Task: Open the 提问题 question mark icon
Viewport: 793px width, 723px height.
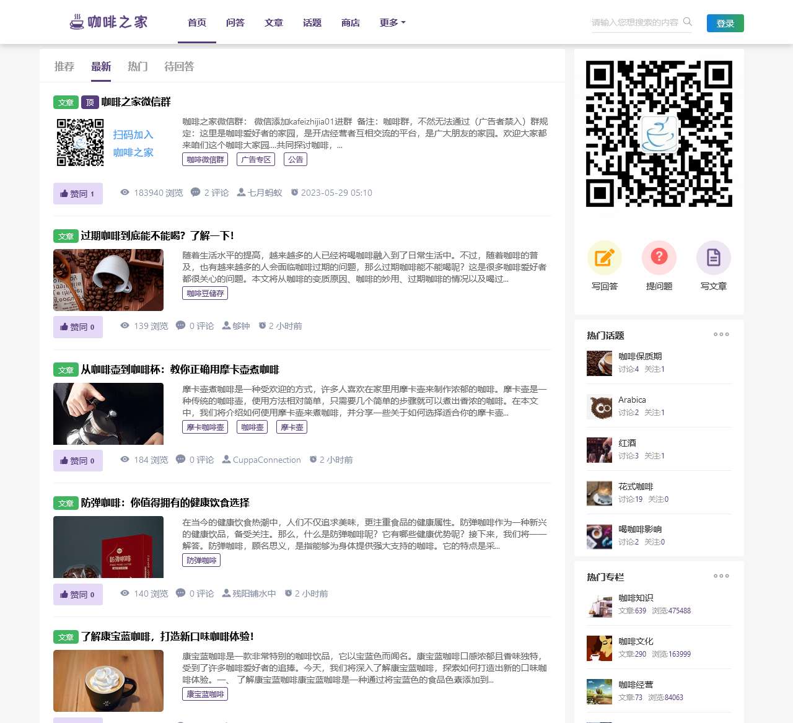Action: tap(659, 257)
